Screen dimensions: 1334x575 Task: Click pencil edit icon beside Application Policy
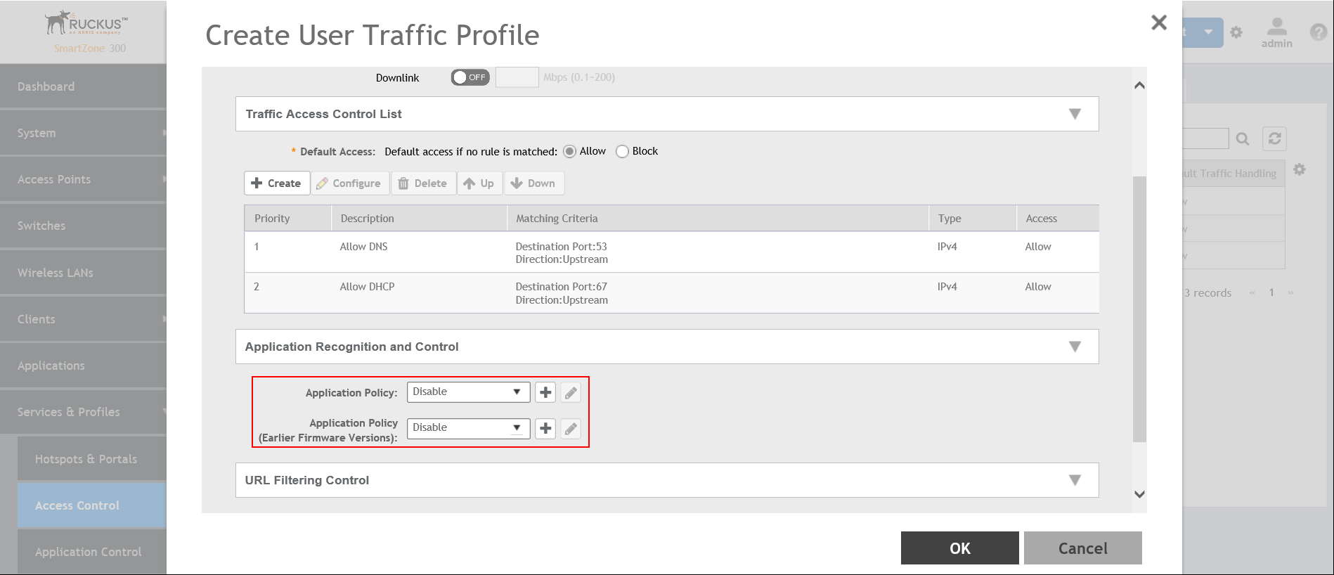[571, 392]
